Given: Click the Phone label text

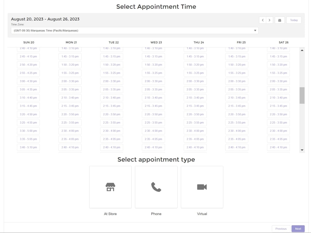Looking at the screenshot, I should pyautogui.click(x=156, y=214).
